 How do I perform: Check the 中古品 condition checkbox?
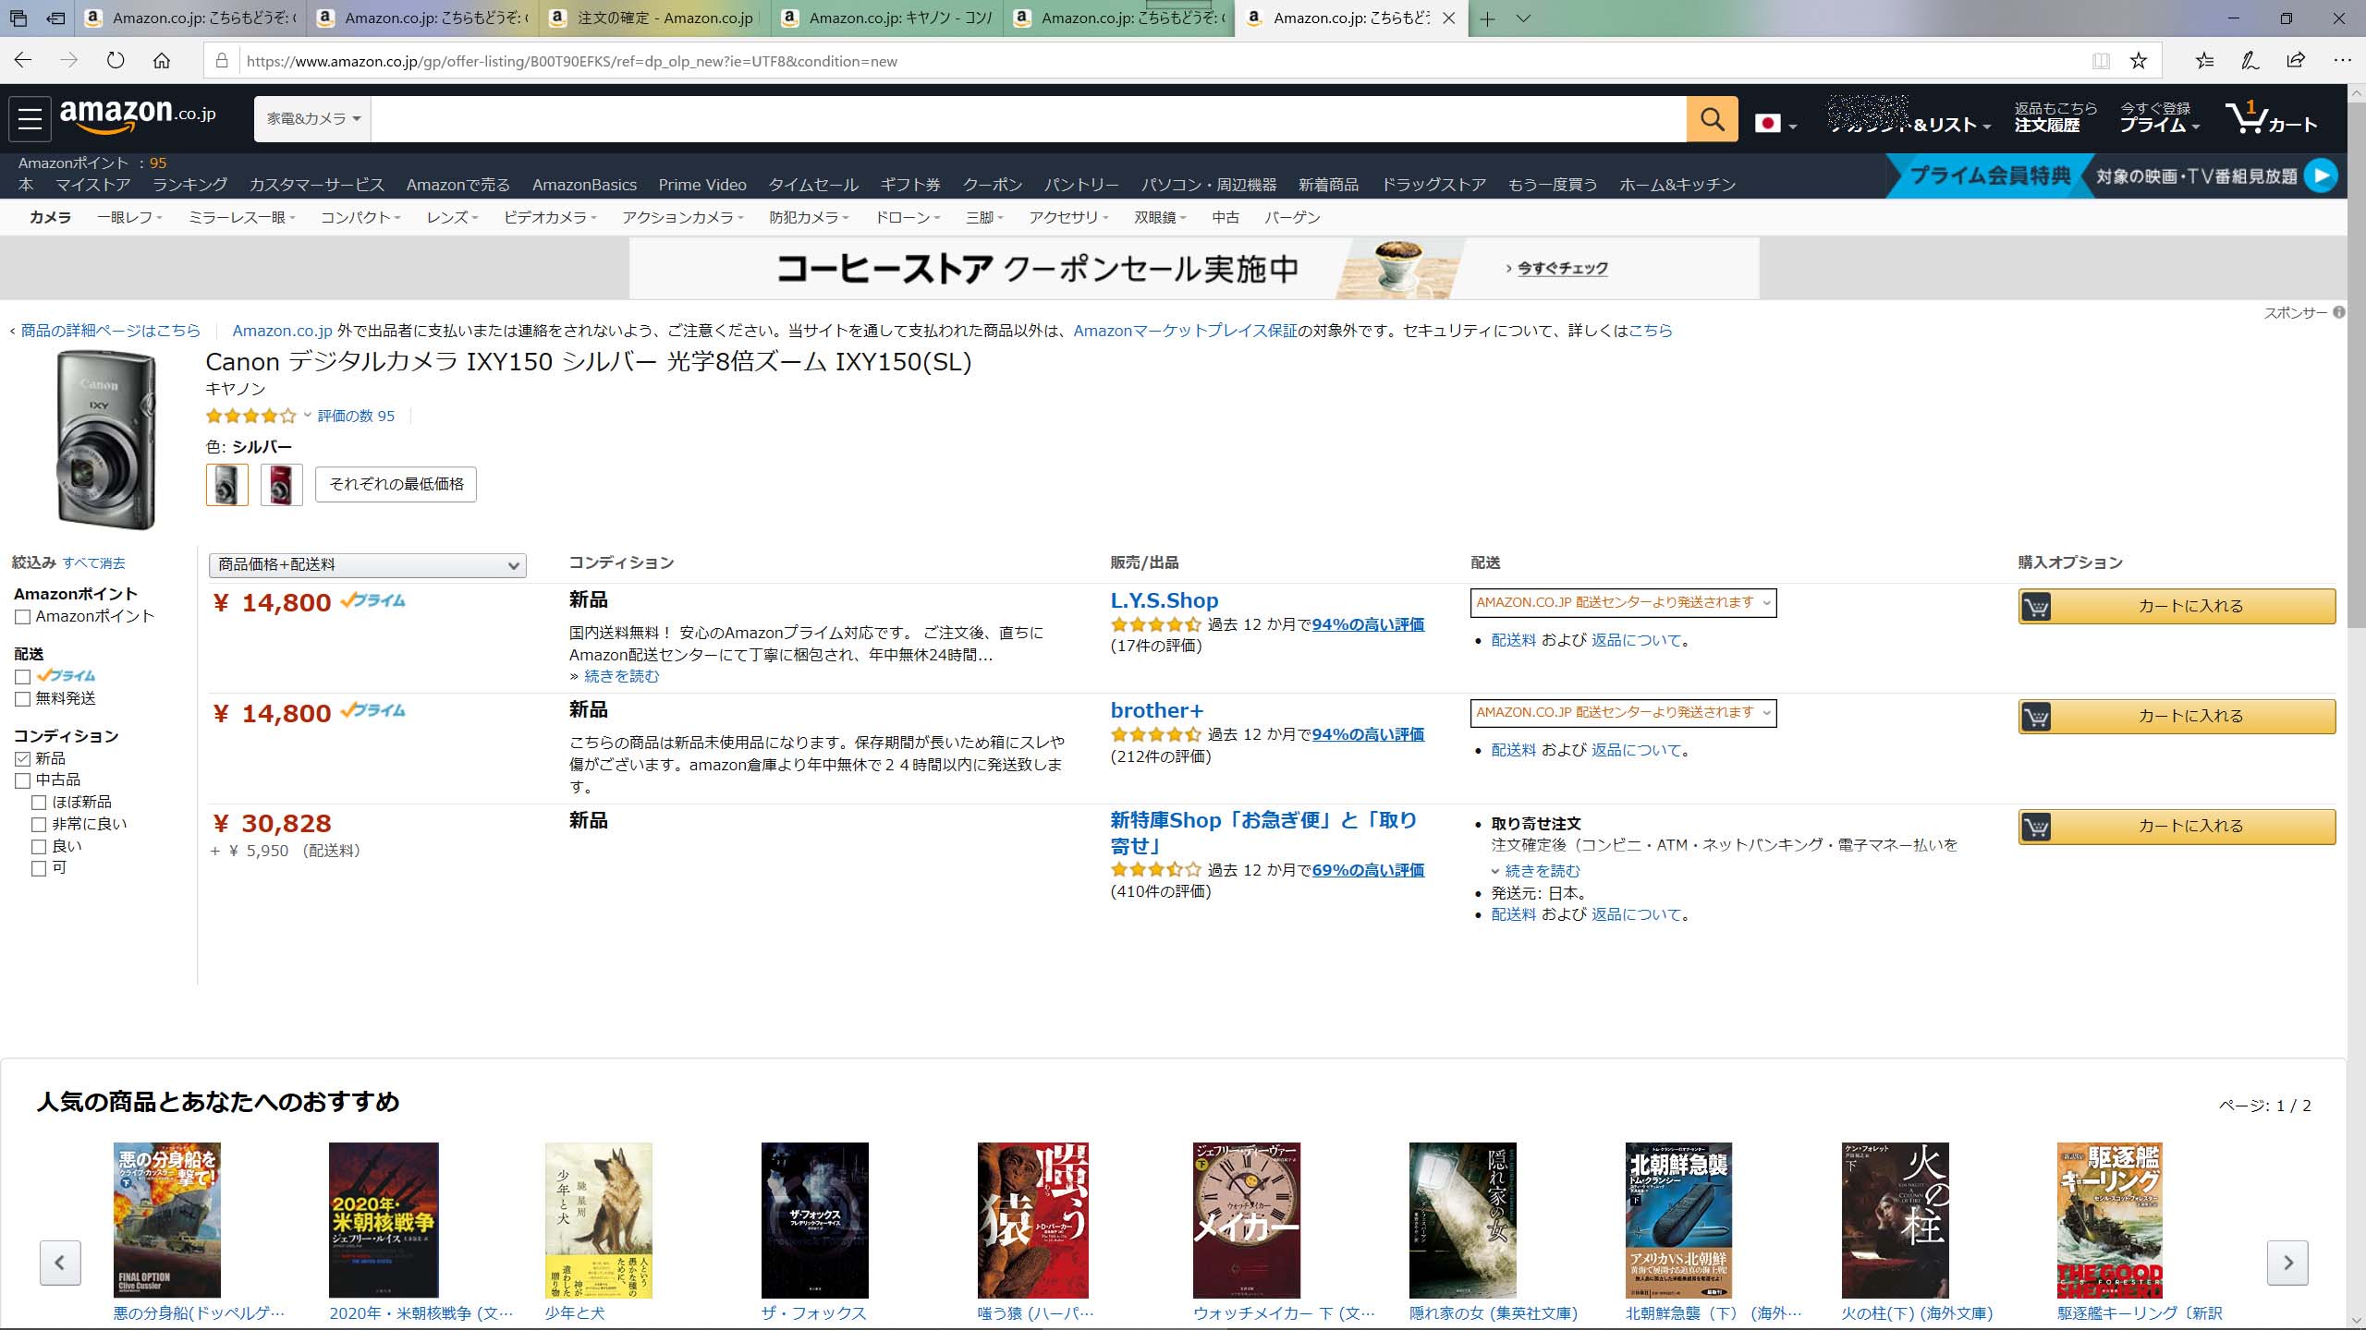click(x=23, y=781)
